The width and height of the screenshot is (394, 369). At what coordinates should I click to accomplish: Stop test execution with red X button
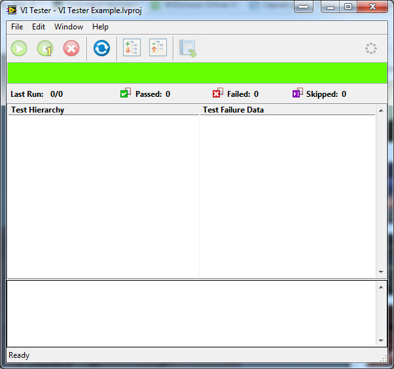[x=71, y=48]
